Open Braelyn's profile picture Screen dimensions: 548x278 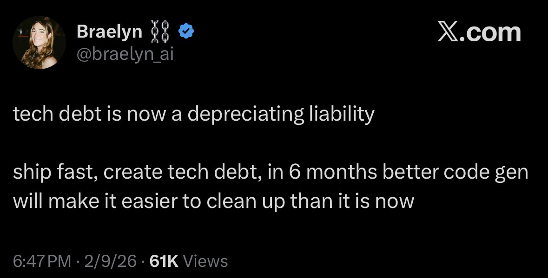pos(39,43)
